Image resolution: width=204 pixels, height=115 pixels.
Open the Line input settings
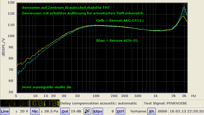pos(5,111)
